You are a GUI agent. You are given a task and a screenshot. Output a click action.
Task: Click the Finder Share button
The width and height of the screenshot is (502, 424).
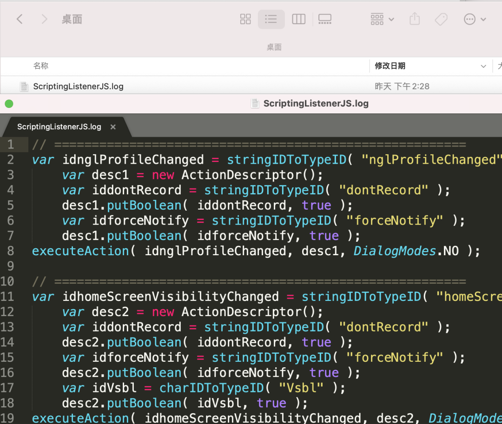415,19
